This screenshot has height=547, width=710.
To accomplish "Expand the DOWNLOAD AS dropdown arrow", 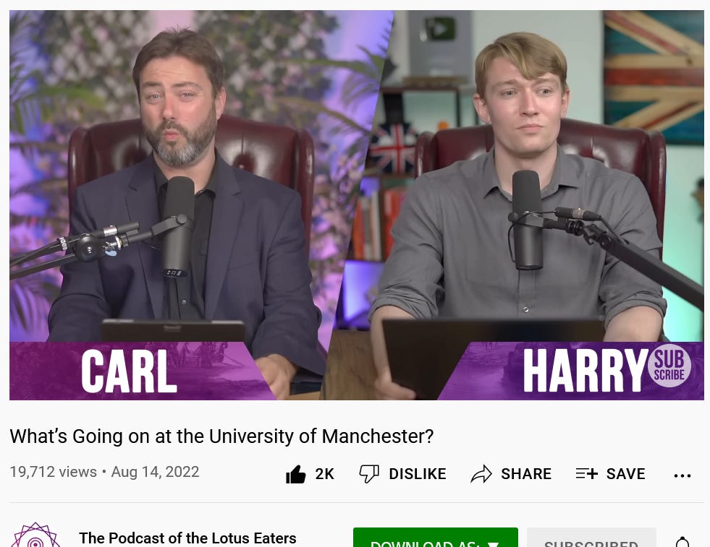I will click(x=493, y=543).
